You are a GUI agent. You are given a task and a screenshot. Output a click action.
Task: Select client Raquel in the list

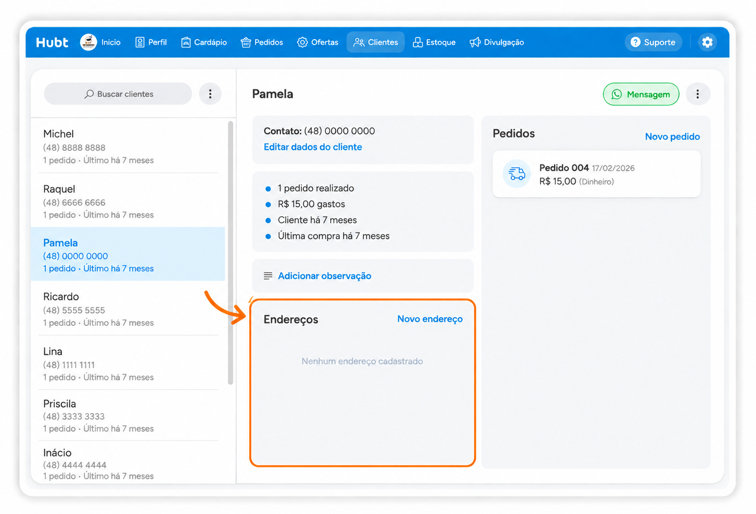pyautogui.click(x=128, y=201)
